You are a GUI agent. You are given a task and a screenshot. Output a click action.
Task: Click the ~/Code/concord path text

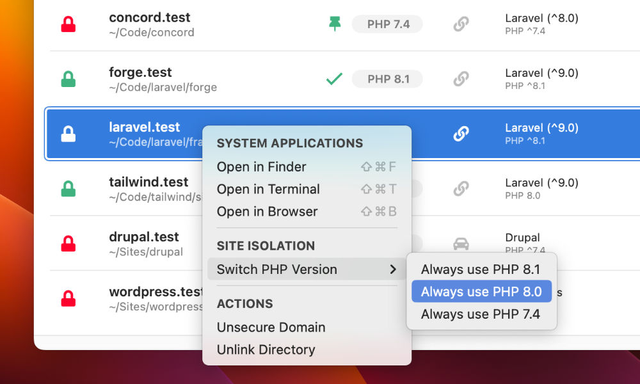pyautogui.click(x=152, y=33)
